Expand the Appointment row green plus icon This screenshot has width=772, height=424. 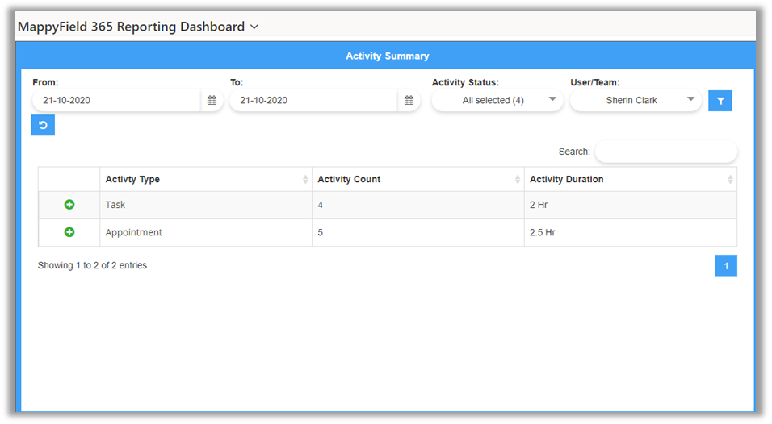pos(69,232)
